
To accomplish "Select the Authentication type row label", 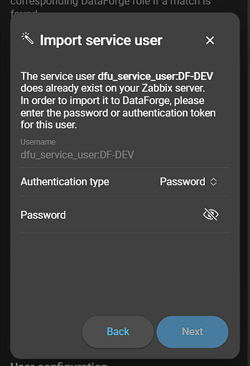I will (65, 182).
